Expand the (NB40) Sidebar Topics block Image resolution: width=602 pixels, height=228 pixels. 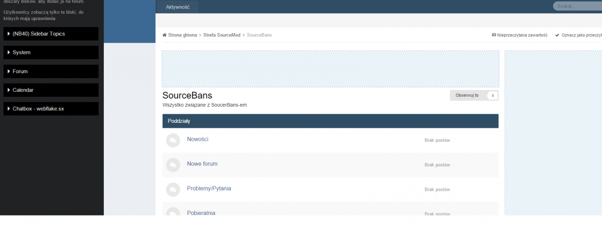tap(51, 34)
